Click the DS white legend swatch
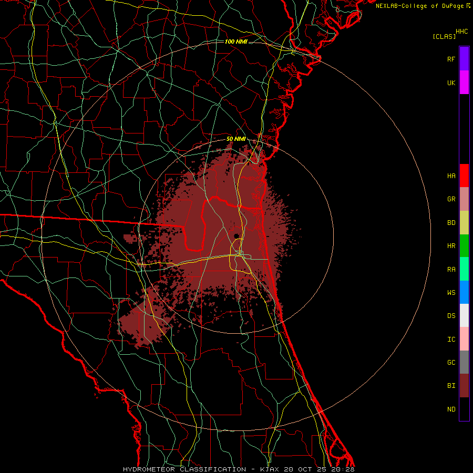This screenshot has width=473, height=473. [x=464, y=315]
